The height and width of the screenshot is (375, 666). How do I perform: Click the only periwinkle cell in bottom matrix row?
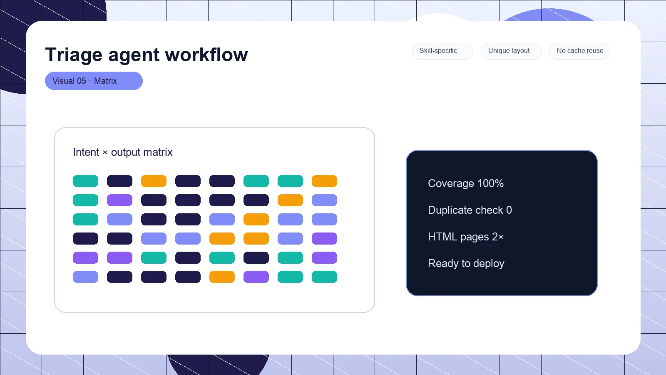point(85,277)
